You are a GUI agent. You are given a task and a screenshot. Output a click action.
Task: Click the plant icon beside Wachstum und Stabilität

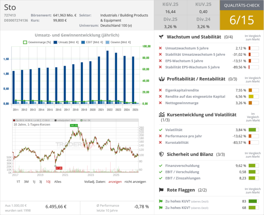(x=161, y=37)
